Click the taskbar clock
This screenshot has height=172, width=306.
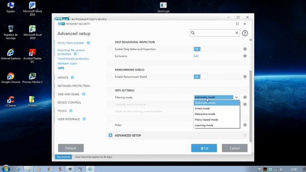[x=294, y=169]
